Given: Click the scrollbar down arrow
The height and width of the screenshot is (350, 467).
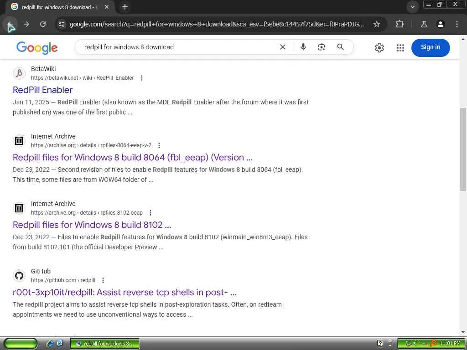Looking at the screenshot, I should pos(463,332).
